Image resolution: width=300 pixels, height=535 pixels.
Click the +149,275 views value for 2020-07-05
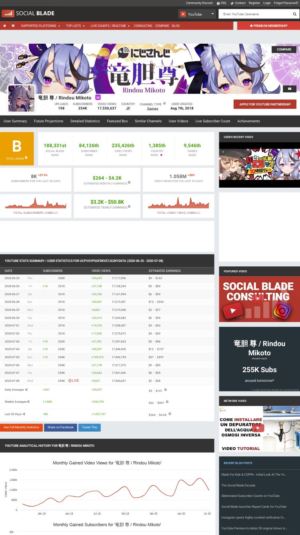coord(98,357)
